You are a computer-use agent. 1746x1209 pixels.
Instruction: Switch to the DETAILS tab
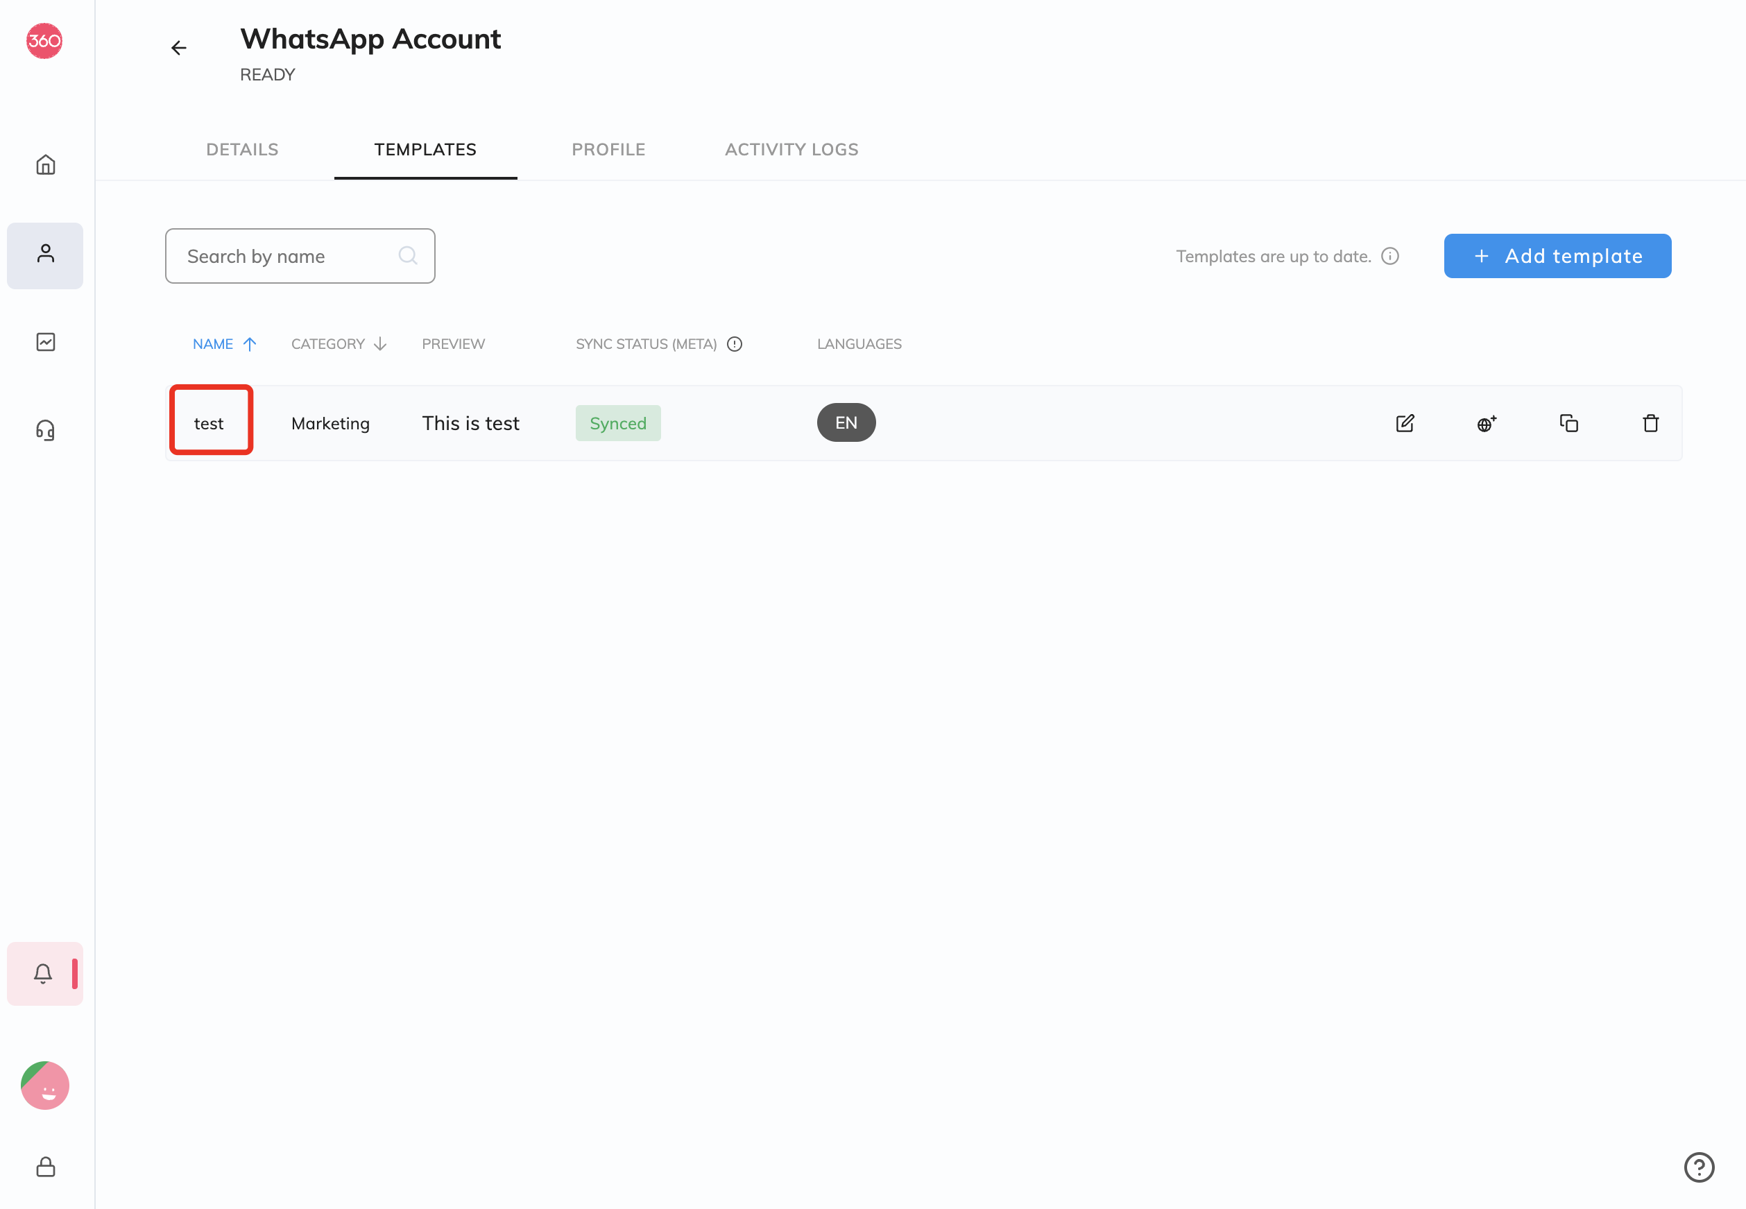(242, 150)
